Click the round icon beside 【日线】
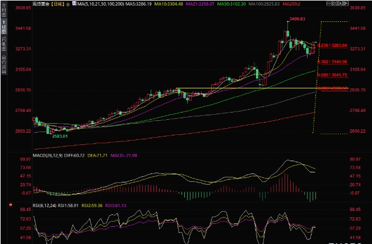This screenshot has width=372, height=244. tap(68, 4)
